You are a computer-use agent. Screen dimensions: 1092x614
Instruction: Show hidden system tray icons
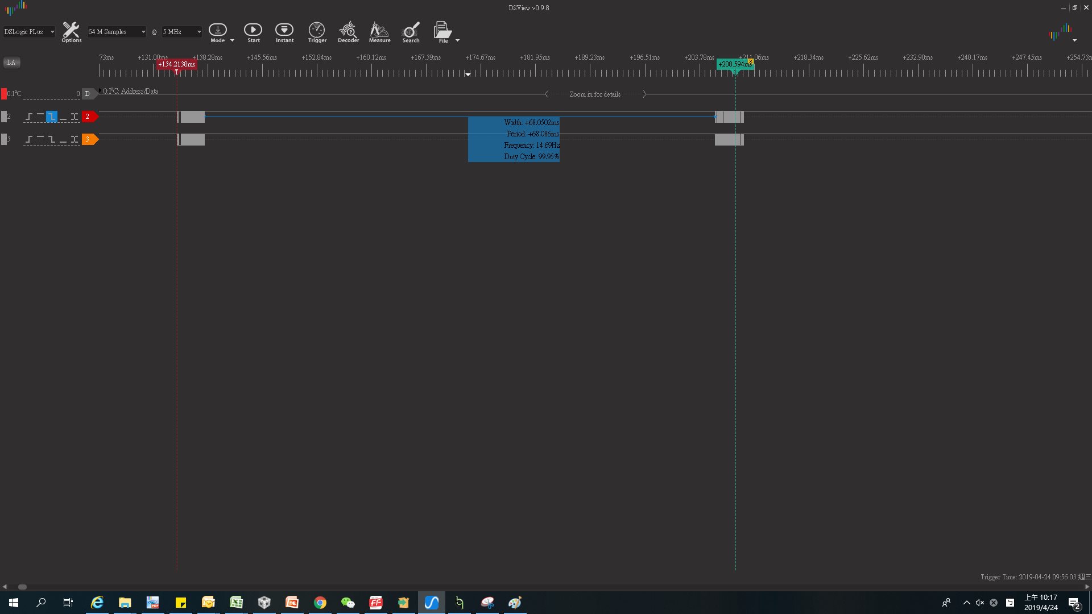(x=966, y=603)
